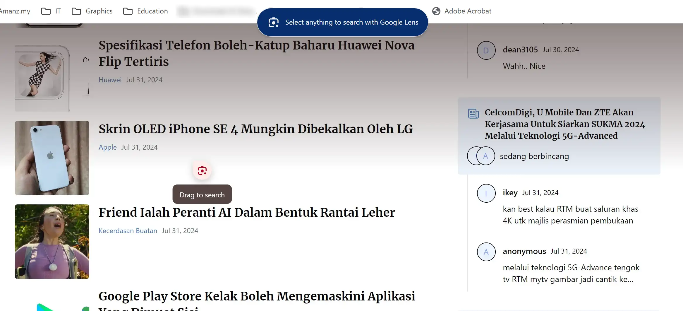The width and height of the screenshot is (683, 311).
Task: Expand the Graphics bookmarks folder
Action: (92, 11)
